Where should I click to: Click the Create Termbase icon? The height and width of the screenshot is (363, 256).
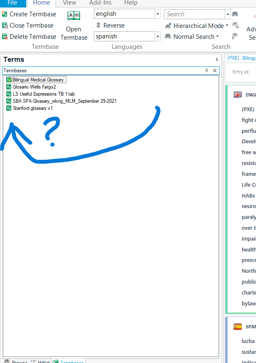[x=5, y=14]
